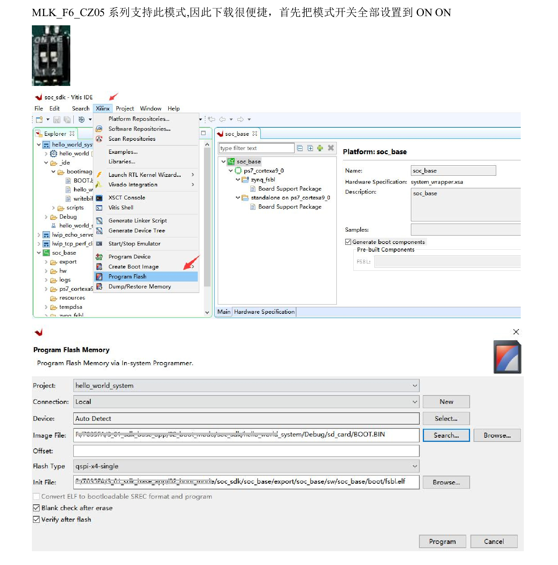Click the Save All toolbar icon
Image resolution: width=558 pixels, height=565 pixels.
coord(67,120)
